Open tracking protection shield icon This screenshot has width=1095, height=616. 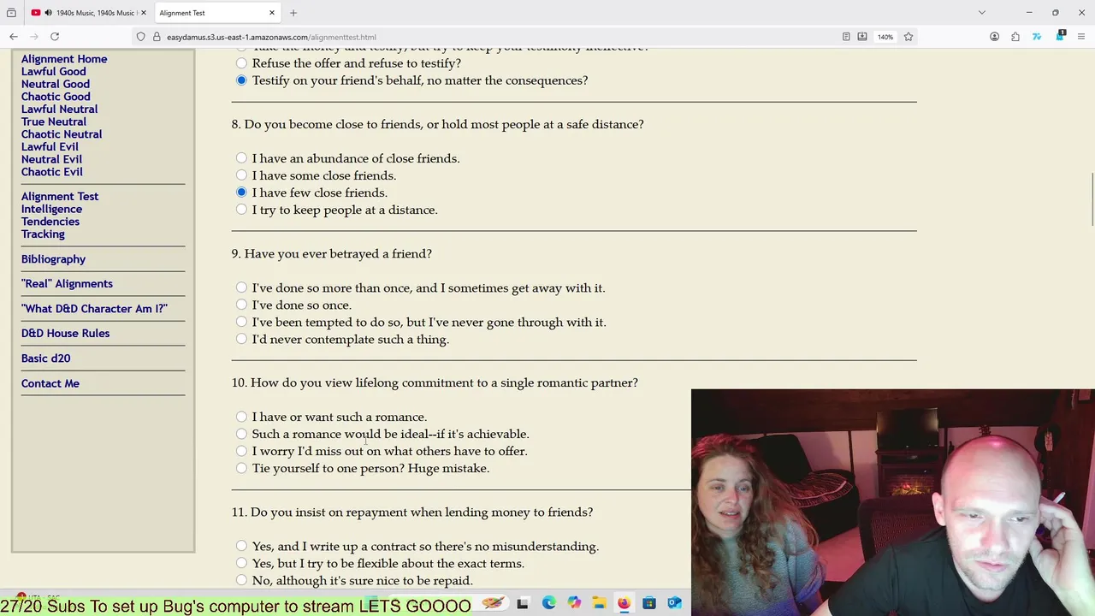click(x=141, y=37)
